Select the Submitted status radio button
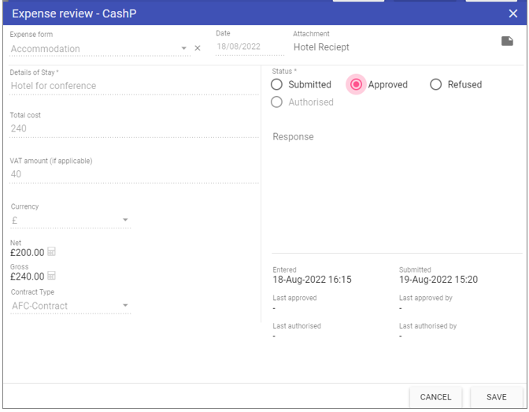Screen dimensions: 529x412 click(277, 84)
